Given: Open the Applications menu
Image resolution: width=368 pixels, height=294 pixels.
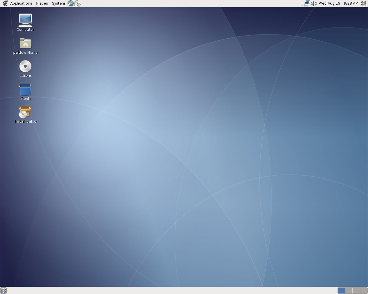Looking at the screenshot, I should pos(21,3).
